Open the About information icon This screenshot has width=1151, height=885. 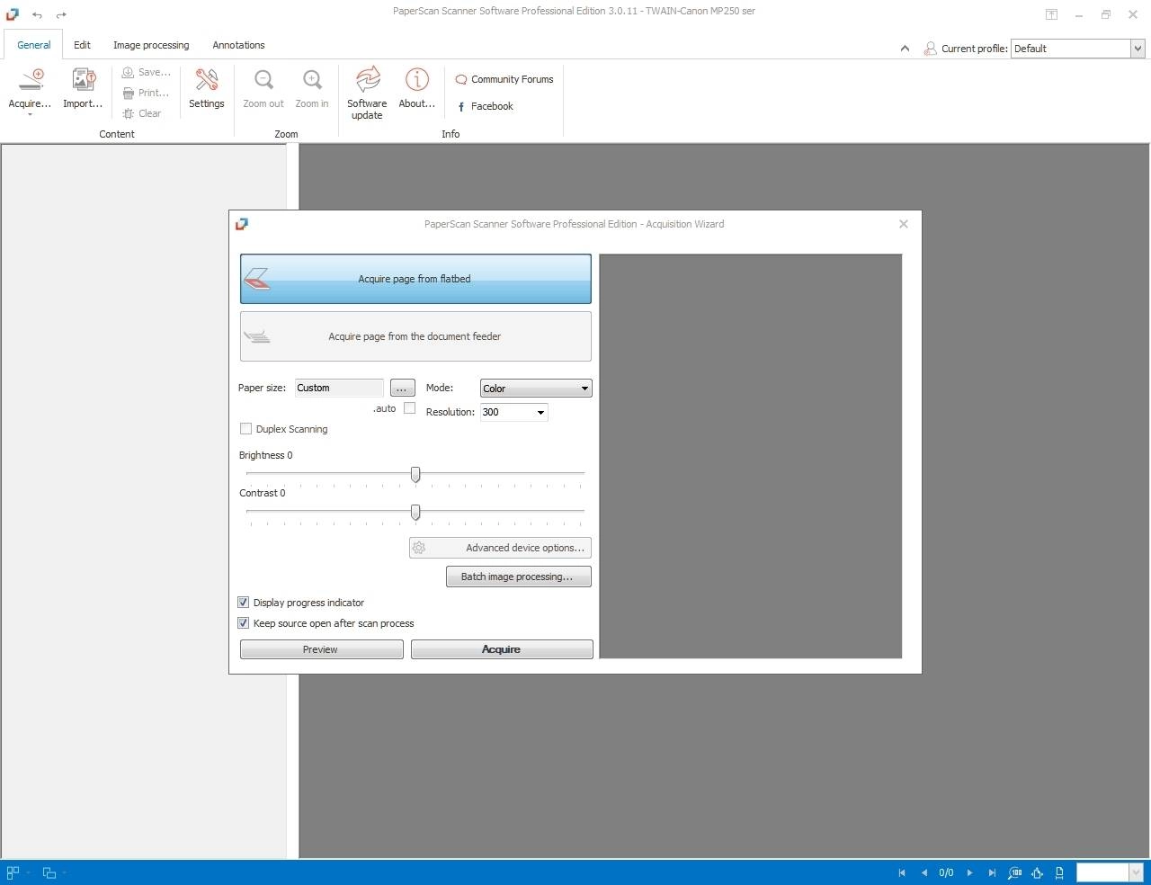(416, 80)
